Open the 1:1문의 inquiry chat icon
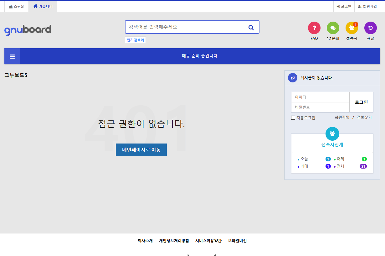 (333, 28)
